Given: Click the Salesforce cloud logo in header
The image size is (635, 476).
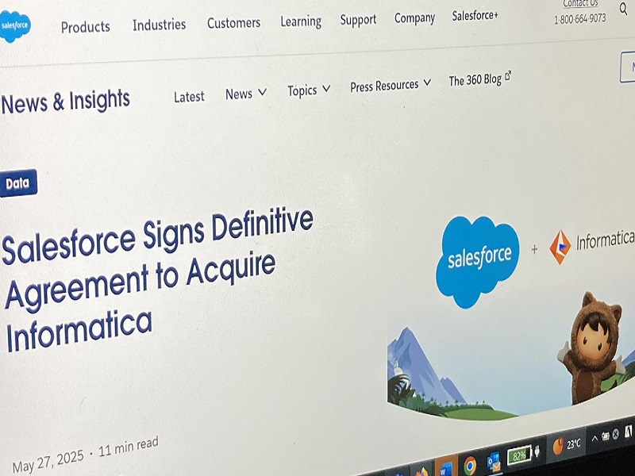Looking at the screenshot, I should coord(14,26).
